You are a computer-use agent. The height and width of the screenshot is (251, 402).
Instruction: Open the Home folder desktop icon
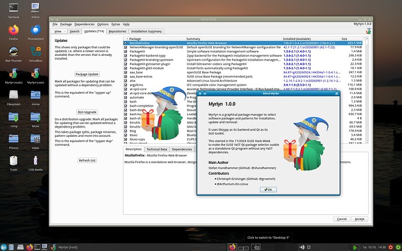click(x=36, y=95)
